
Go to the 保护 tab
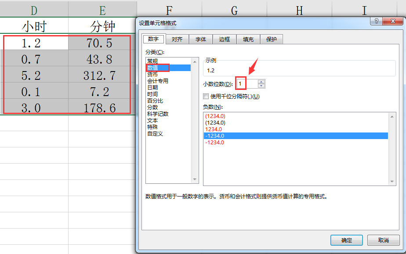[x=272, y=39]
